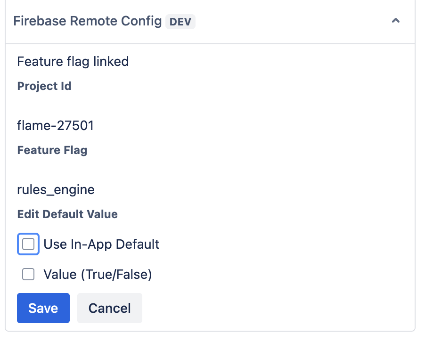Tick the Use In-App Default checkbox
Viewport: 425px width, 342px height.
[x=28, y=244]
